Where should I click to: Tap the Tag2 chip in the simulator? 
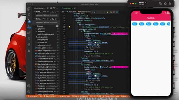pos(142,24)
